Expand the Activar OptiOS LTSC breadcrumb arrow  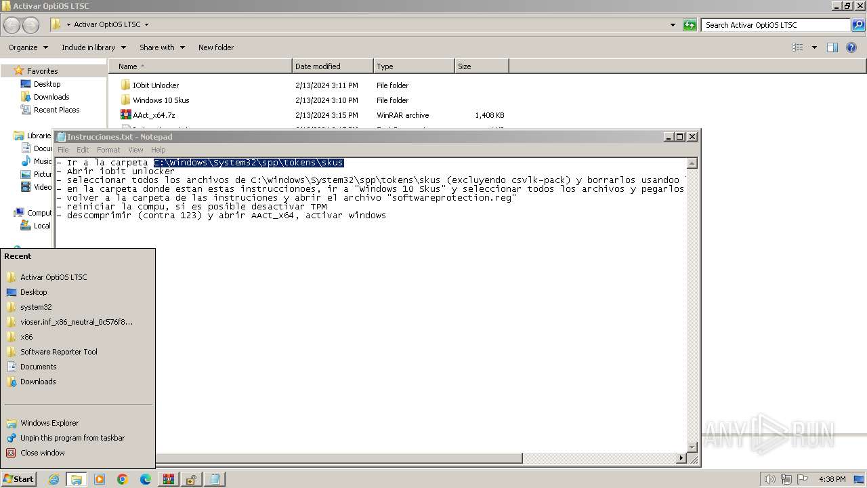[x=146, y=24]
